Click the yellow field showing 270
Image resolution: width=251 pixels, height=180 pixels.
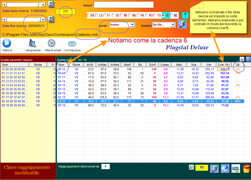(65, 11)
